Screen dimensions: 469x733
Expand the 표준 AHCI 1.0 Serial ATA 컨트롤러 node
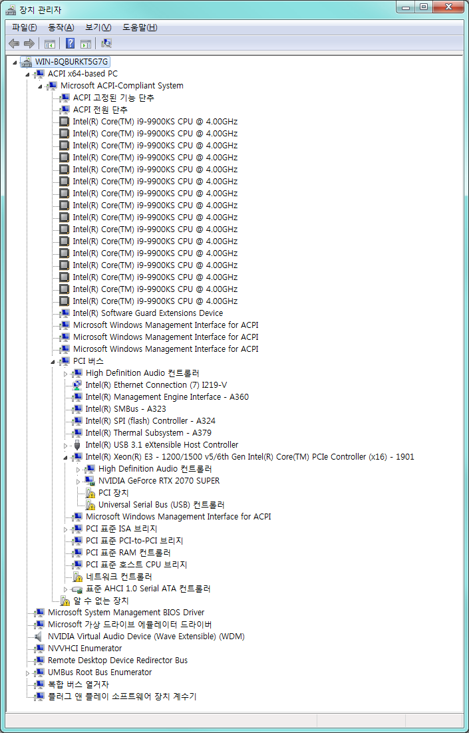(65, 589)
